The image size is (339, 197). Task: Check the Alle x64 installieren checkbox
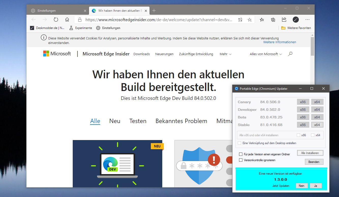tap(313, 135)
